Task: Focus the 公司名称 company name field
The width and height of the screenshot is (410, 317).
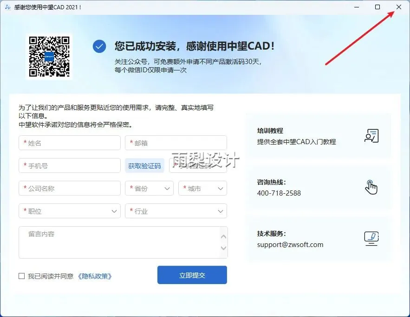Action: coord(70,188)
